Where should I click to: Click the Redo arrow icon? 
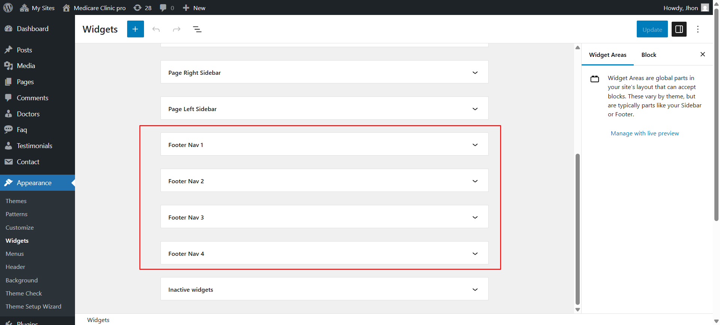pyautogui.click(x=177, y=29)
